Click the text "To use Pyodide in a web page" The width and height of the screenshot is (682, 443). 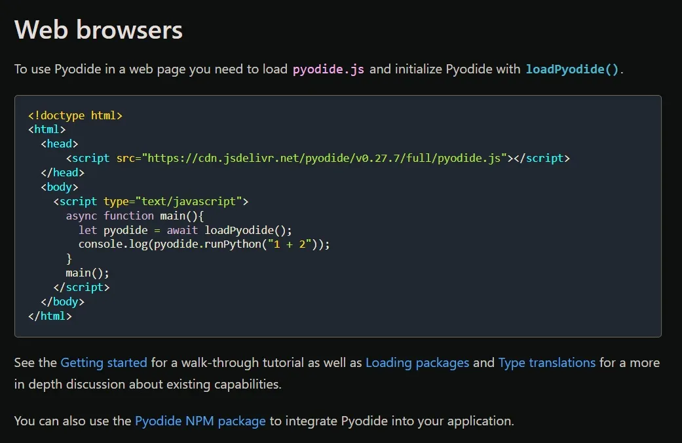(x=99, y=69)
